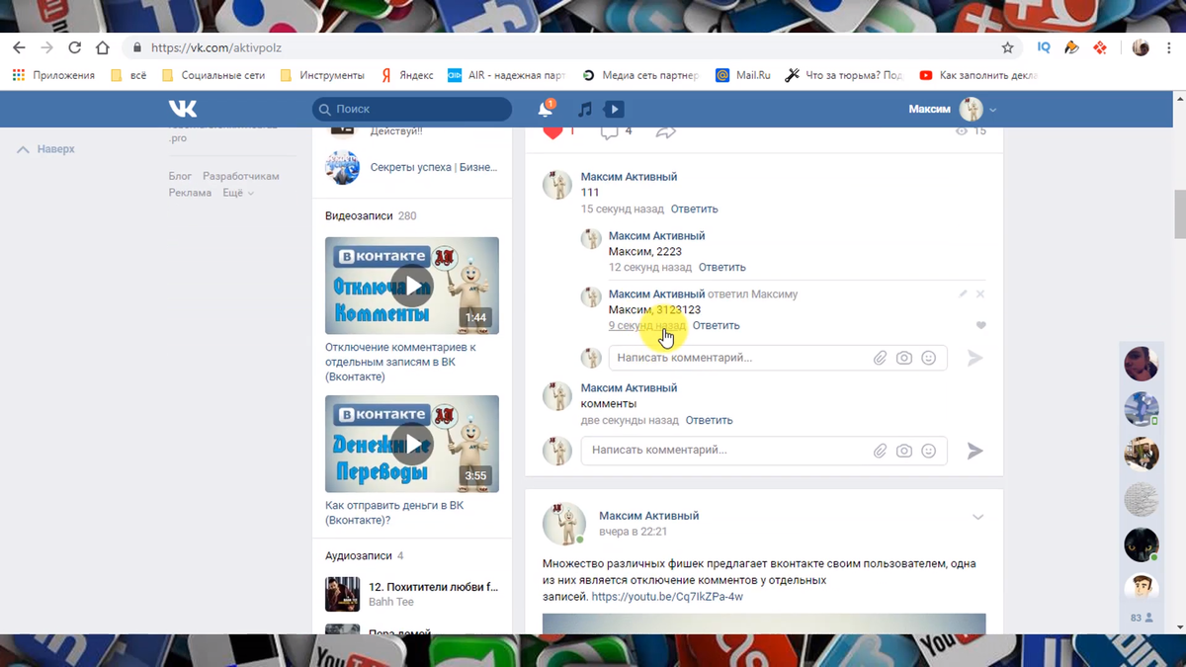Image resolution: width=1186 pixels, height=667 pixels.
Task: Open the Социальные сети bookmarks folder
Action: [x=213, y=75]
